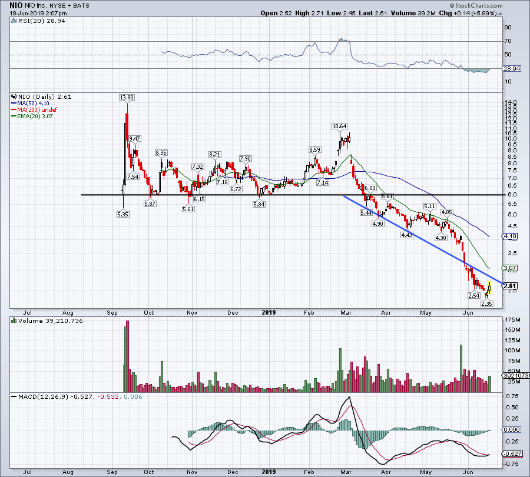Click the tallest September volume bar
Image resolution: width=530 pixels, height=477 pixels.
point(127,356)
